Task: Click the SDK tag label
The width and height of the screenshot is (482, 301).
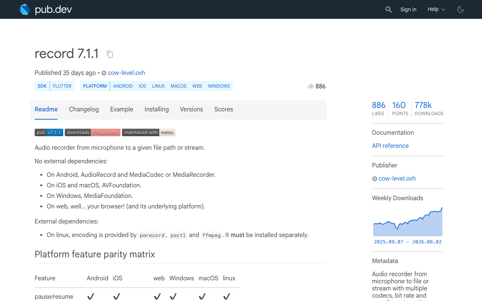Action: point(42,86)
